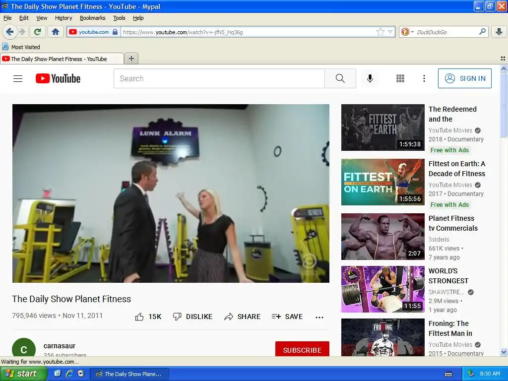Click 'The Redeemed and the' video title
Screen dimensions: 508x381
[452, 114]
